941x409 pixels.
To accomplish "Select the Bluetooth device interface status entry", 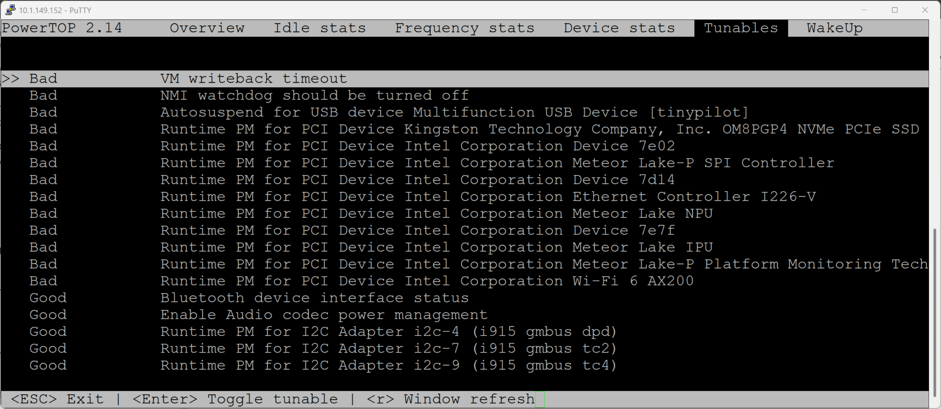I will click(x=314, y=297).
